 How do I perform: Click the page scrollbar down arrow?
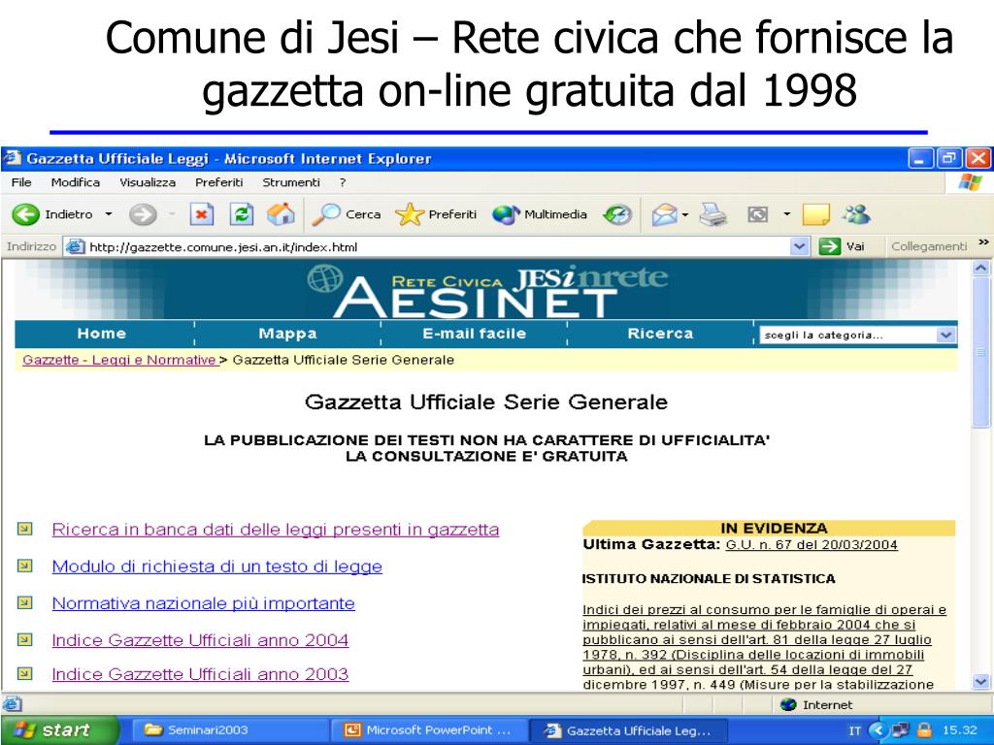tap(980, 682)
